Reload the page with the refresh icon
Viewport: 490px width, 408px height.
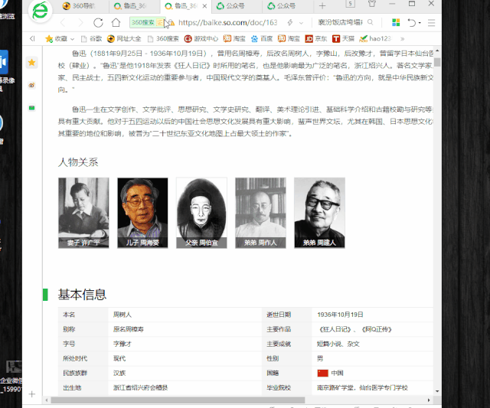tap(98, 23)
